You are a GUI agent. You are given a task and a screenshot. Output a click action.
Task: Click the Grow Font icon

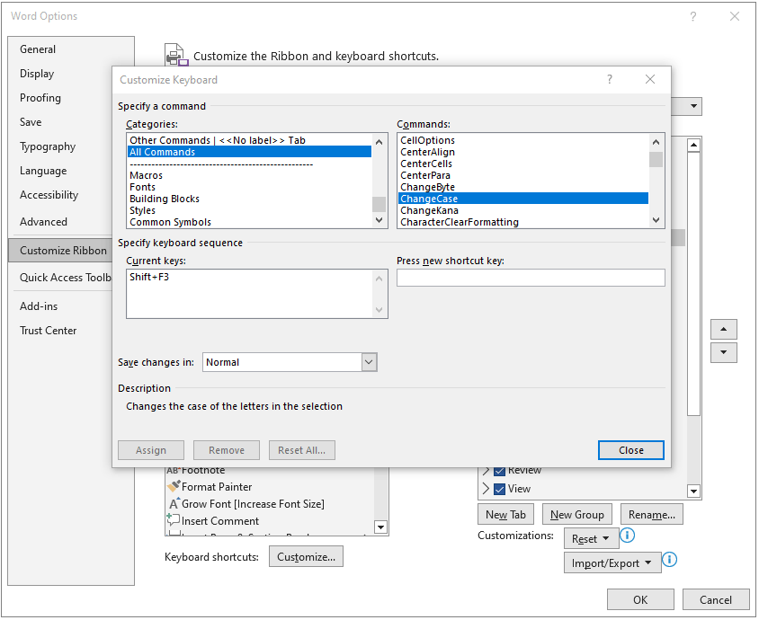pyautogui.click(x=174, y=503)
